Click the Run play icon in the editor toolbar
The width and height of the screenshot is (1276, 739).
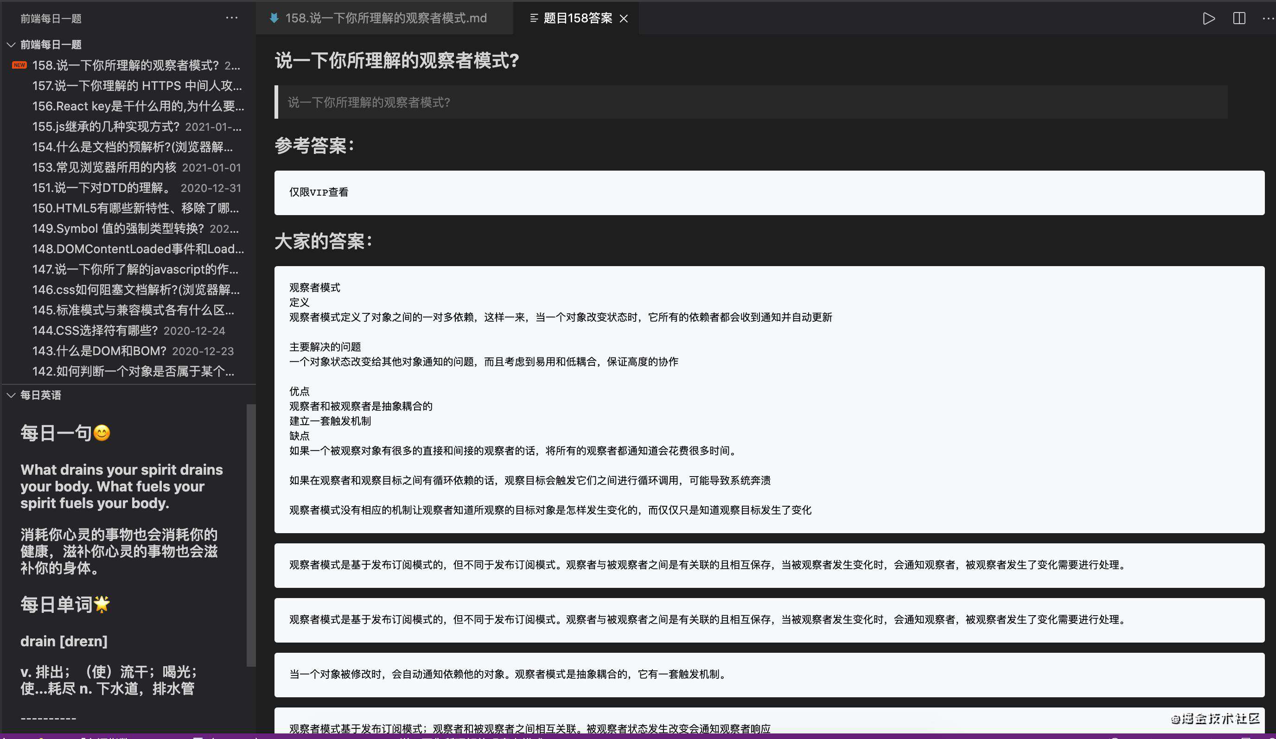tap(1209, 19)
